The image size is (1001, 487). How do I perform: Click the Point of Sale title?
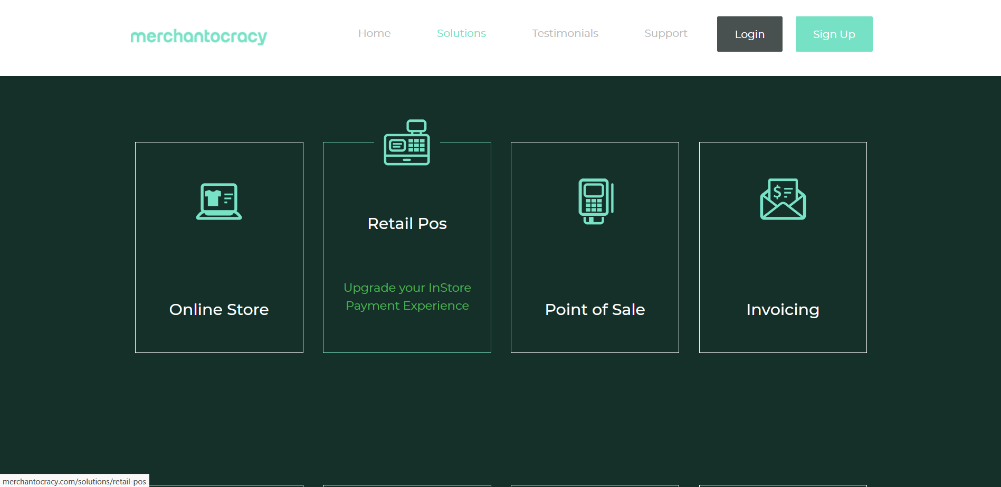(x=595, y=309)
